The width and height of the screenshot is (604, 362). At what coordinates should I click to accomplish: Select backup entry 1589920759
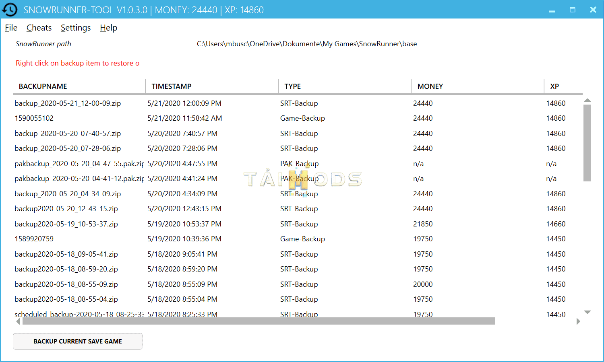[298, 239]
